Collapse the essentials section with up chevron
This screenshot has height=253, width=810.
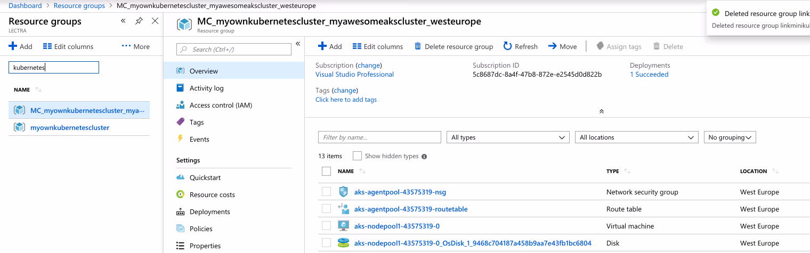click(601, 111)
